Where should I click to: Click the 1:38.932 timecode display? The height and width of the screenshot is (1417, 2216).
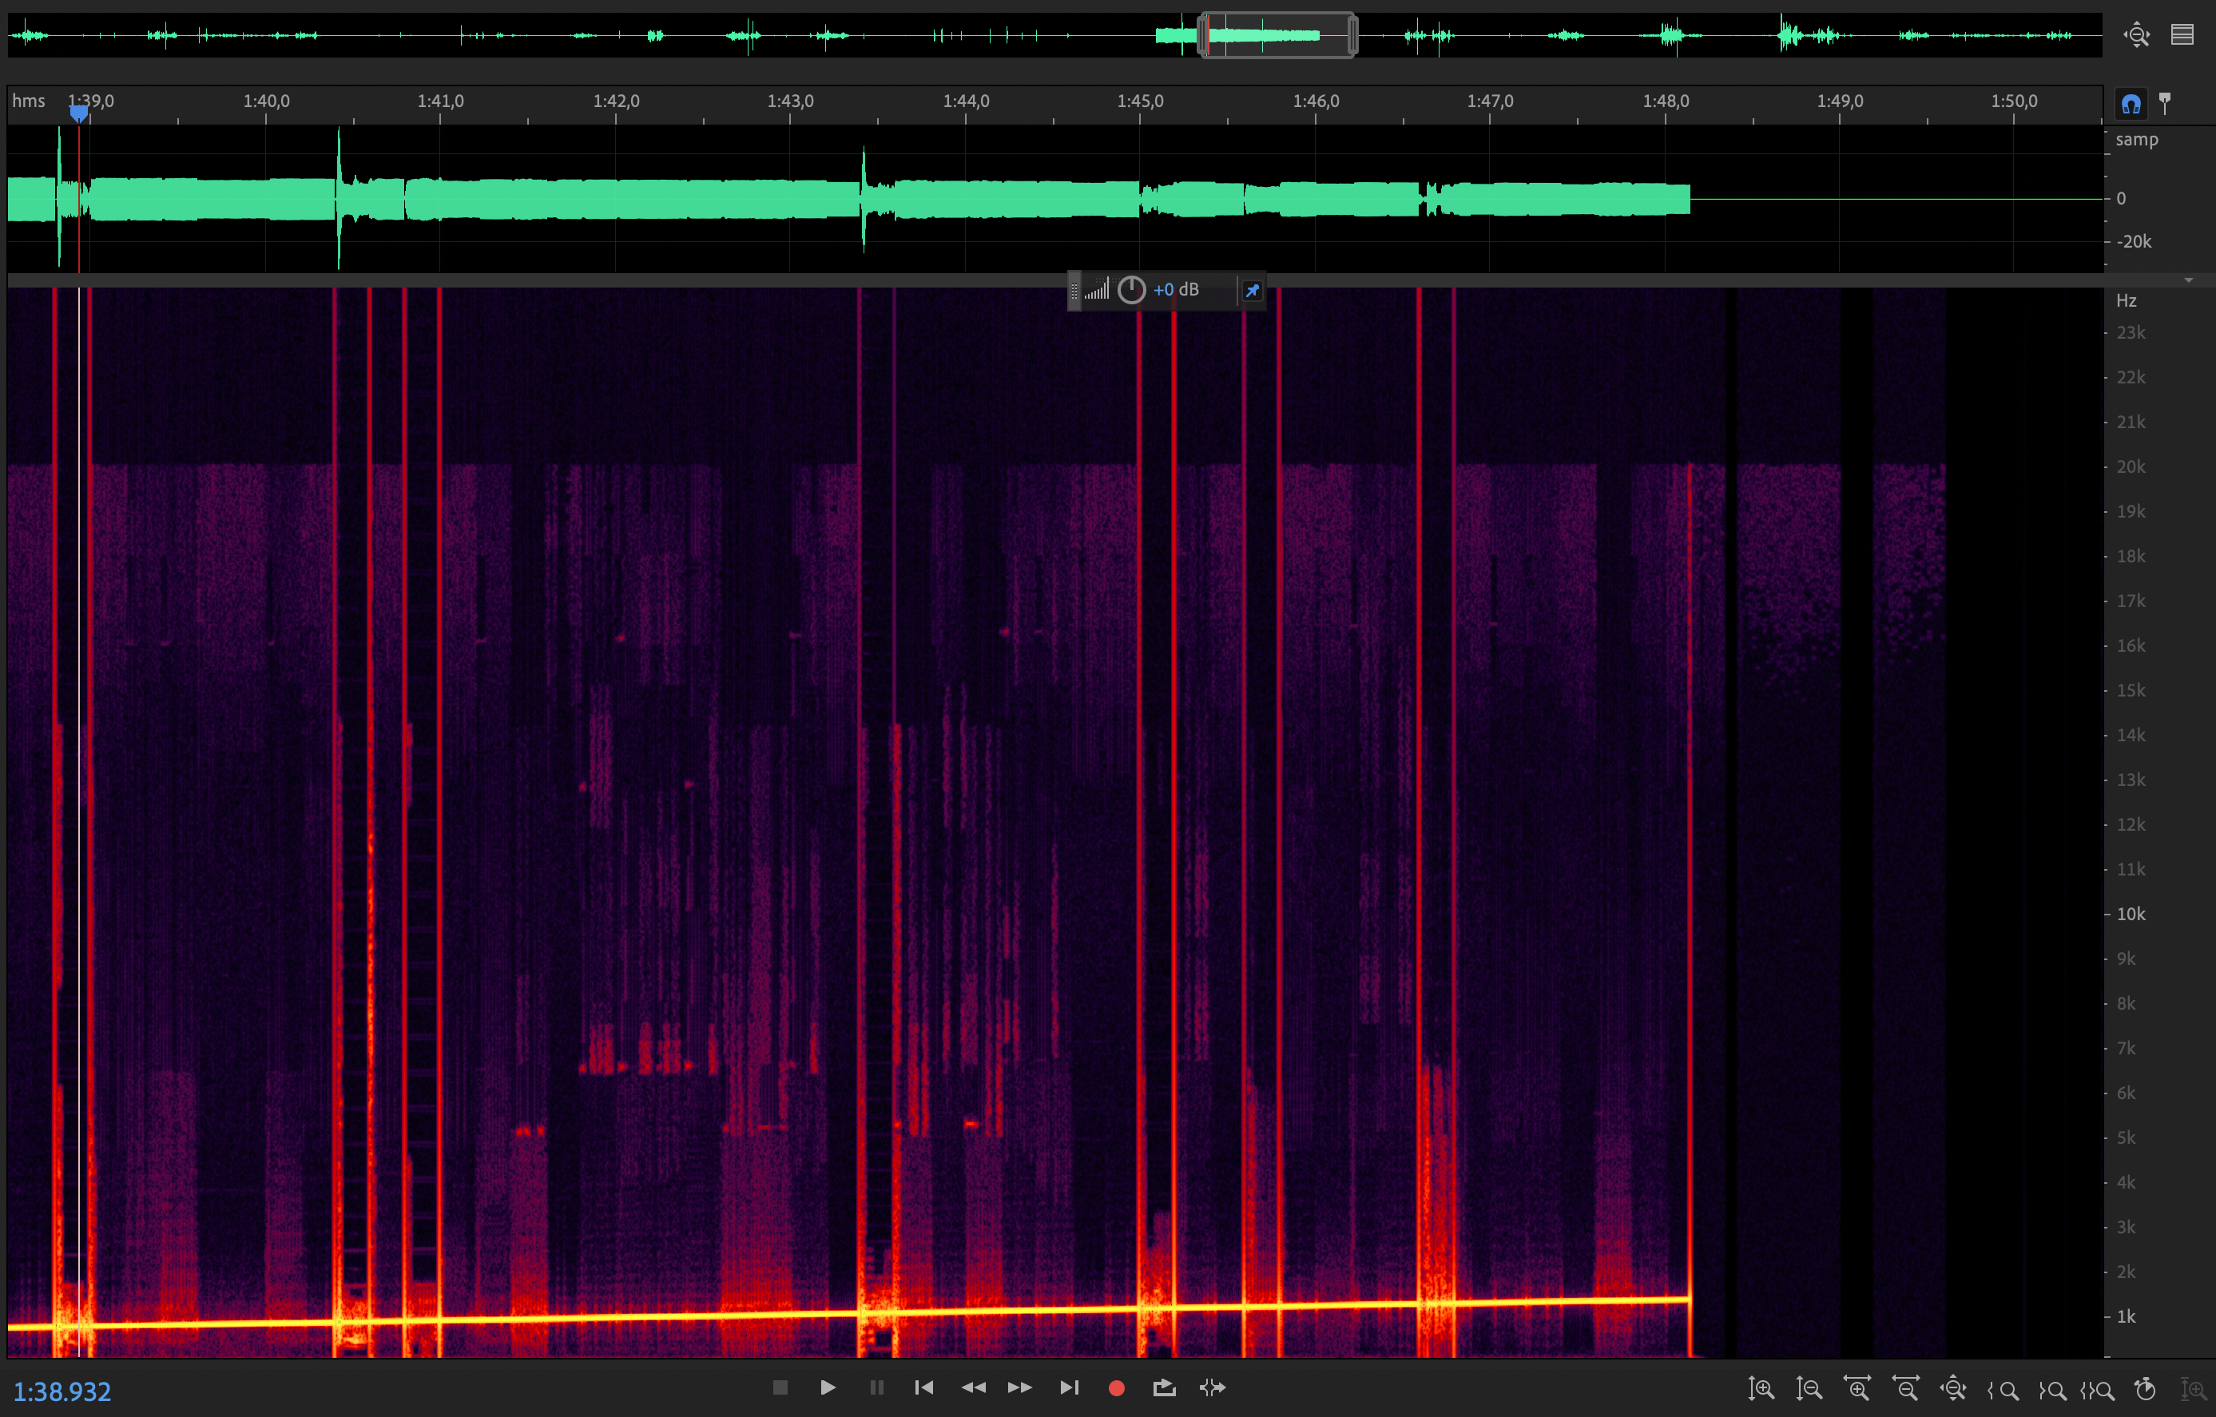pyautogui.click(x=62, y=1391)
